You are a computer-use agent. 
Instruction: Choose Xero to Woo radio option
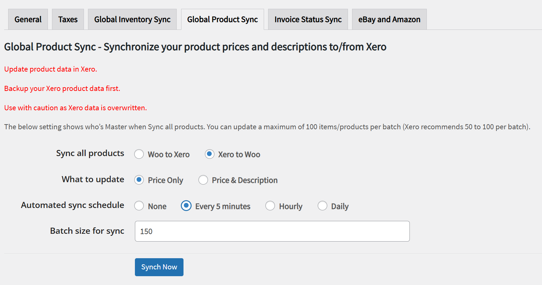coord(210,154)
